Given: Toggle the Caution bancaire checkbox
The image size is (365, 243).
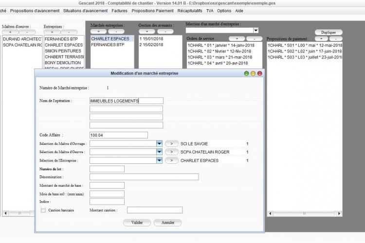Looking at the screenshot, I should coord(43,210).
